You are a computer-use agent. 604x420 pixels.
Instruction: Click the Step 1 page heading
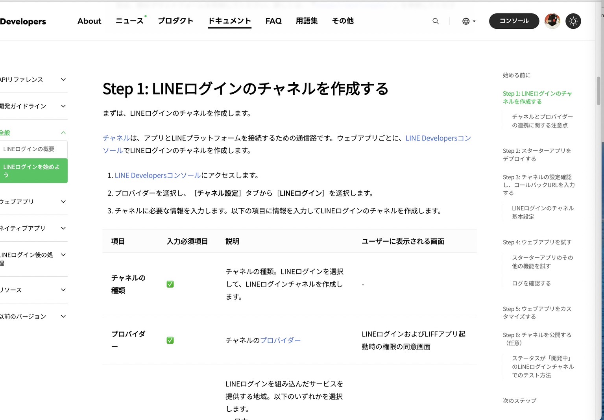pos(246,89)
